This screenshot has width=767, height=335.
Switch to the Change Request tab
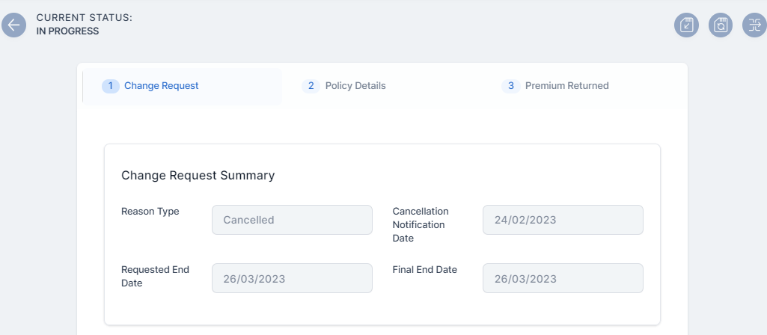162,86
